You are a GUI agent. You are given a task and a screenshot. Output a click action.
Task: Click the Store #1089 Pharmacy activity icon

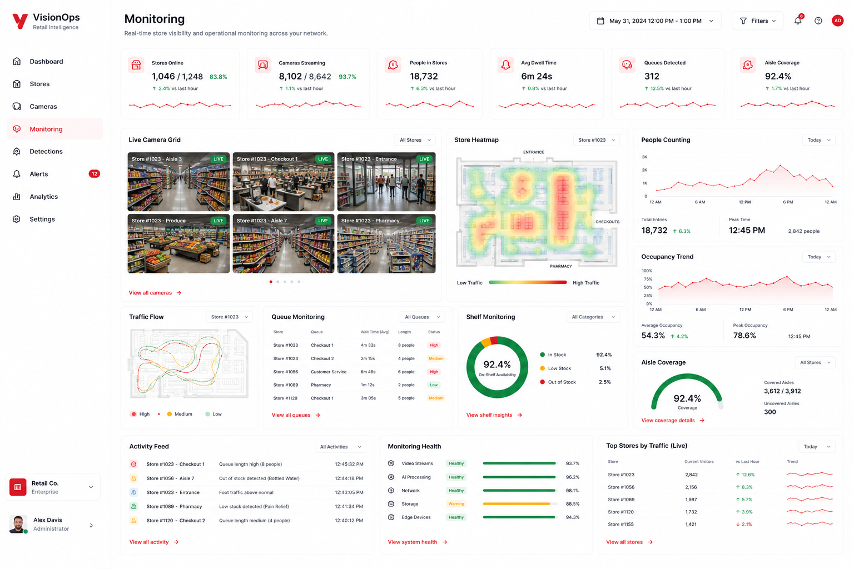133,506
